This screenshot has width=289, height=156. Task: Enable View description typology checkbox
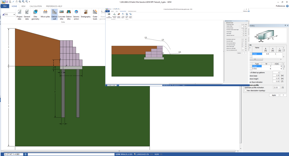click(x=245, y=91)
